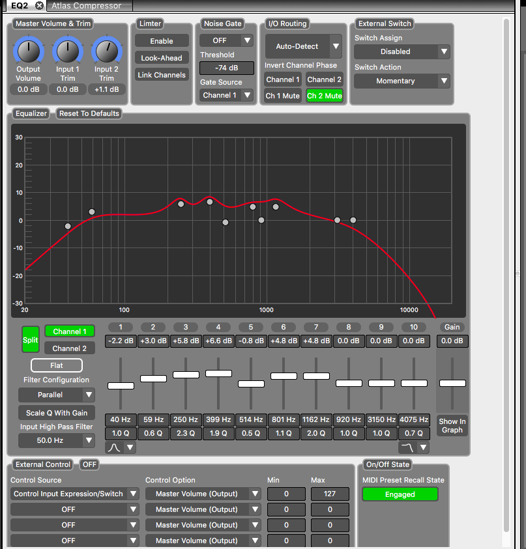
Task: Invert phase of Channel 1
Action: tap(283, 79)
